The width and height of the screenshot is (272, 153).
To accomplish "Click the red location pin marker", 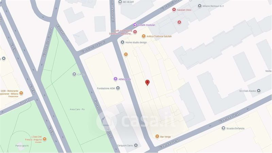I will pos(147,82).
